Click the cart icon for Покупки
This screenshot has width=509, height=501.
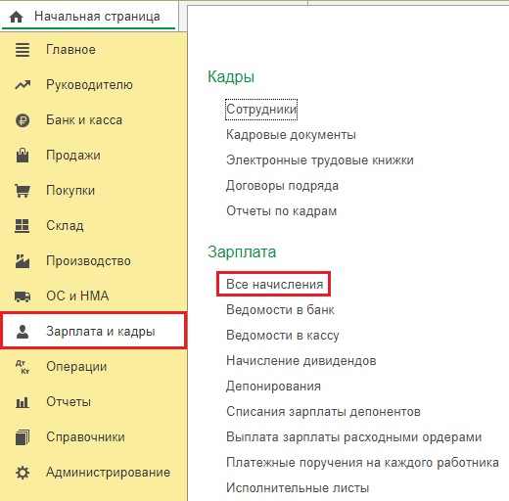[23, 191]
